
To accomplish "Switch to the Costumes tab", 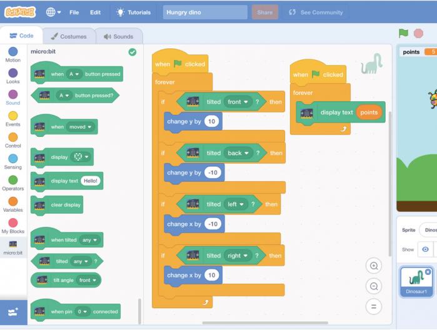I will tap(69, 36).
